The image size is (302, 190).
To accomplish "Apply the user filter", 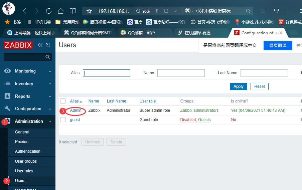I will 239,87.
